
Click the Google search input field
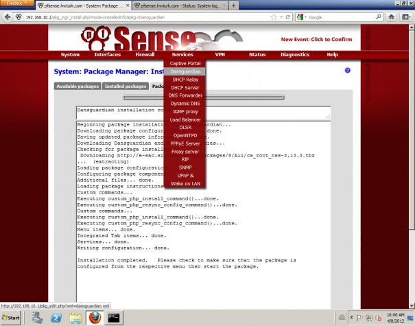click(342, 17)
